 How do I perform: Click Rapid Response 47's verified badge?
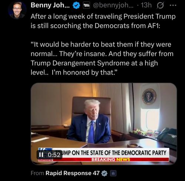click(x=104, y=173)
